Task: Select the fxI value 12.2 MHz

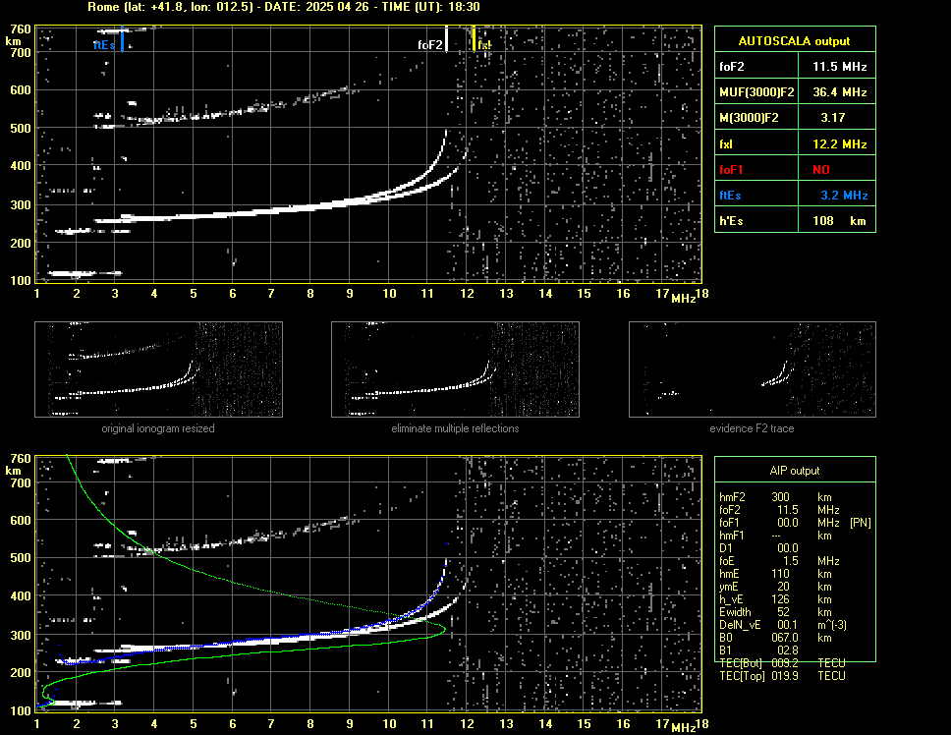Action: 839,144
